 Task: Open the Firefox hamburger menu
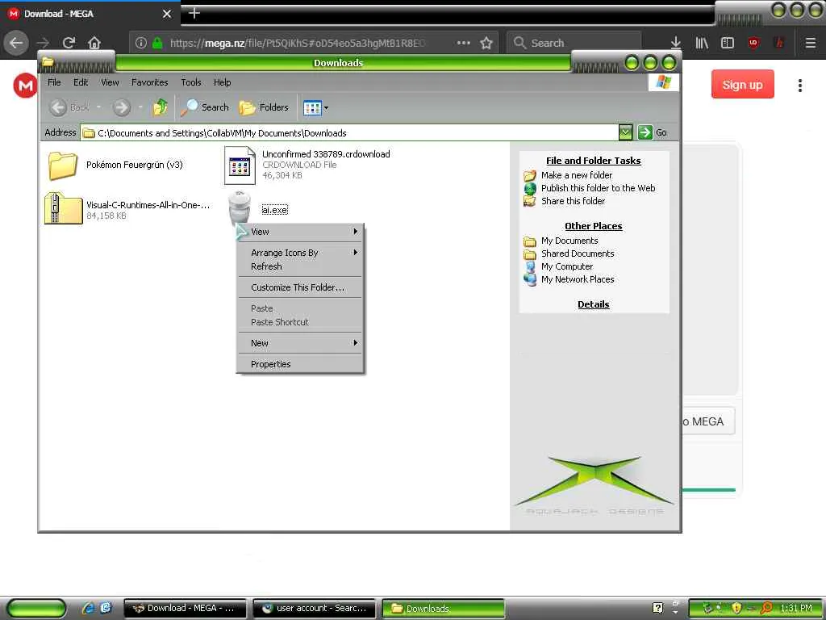point(811,43)
